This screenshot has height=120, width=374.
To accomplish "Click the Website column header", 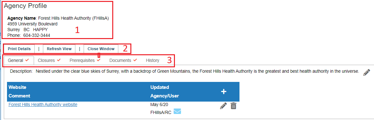I will (x=17, y=87).
